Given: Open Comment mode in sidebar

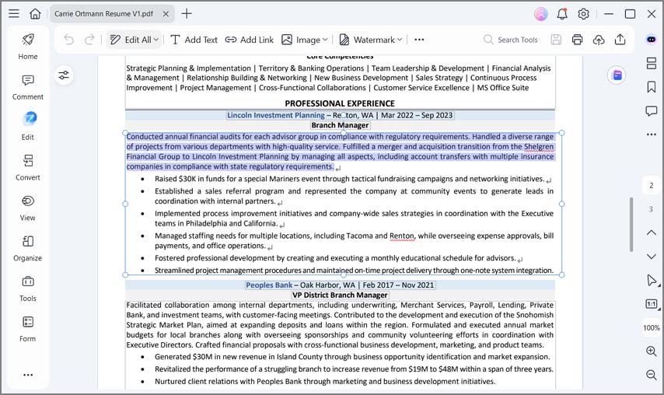Looking at the screenshot, I should point(28,87).
